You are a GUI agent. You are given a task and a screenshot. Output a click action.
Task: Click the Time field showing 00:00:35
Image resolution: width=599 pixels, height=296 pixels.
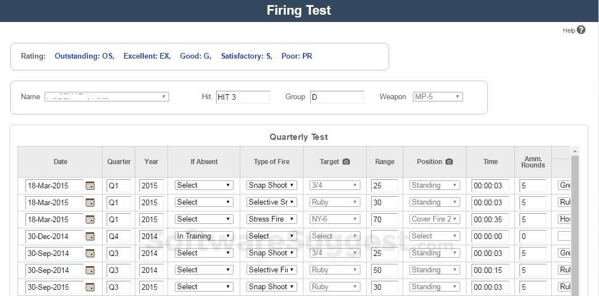(490, 219)
